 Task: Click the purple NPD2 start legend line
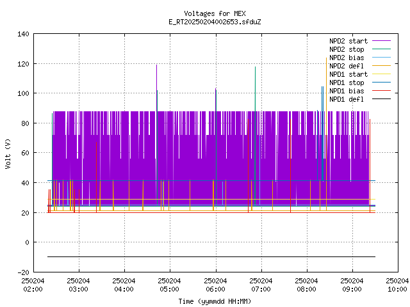[x=382, y=41]
